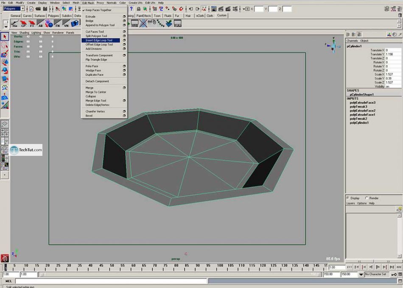Activate the Lasso select tool
The image size is (403, 288).
[x=5, y=45]
